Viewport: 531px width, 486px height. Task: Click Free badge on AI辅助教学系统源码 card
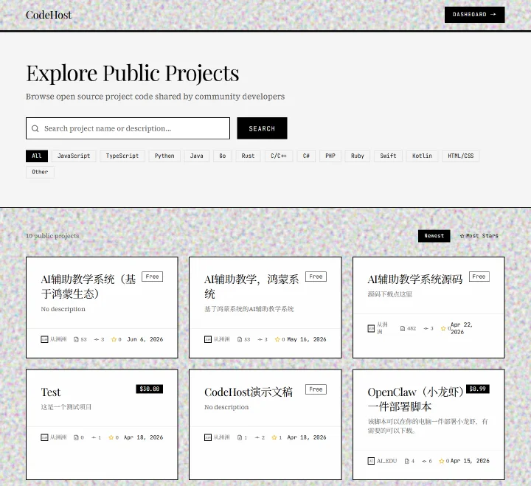point(479,277)
